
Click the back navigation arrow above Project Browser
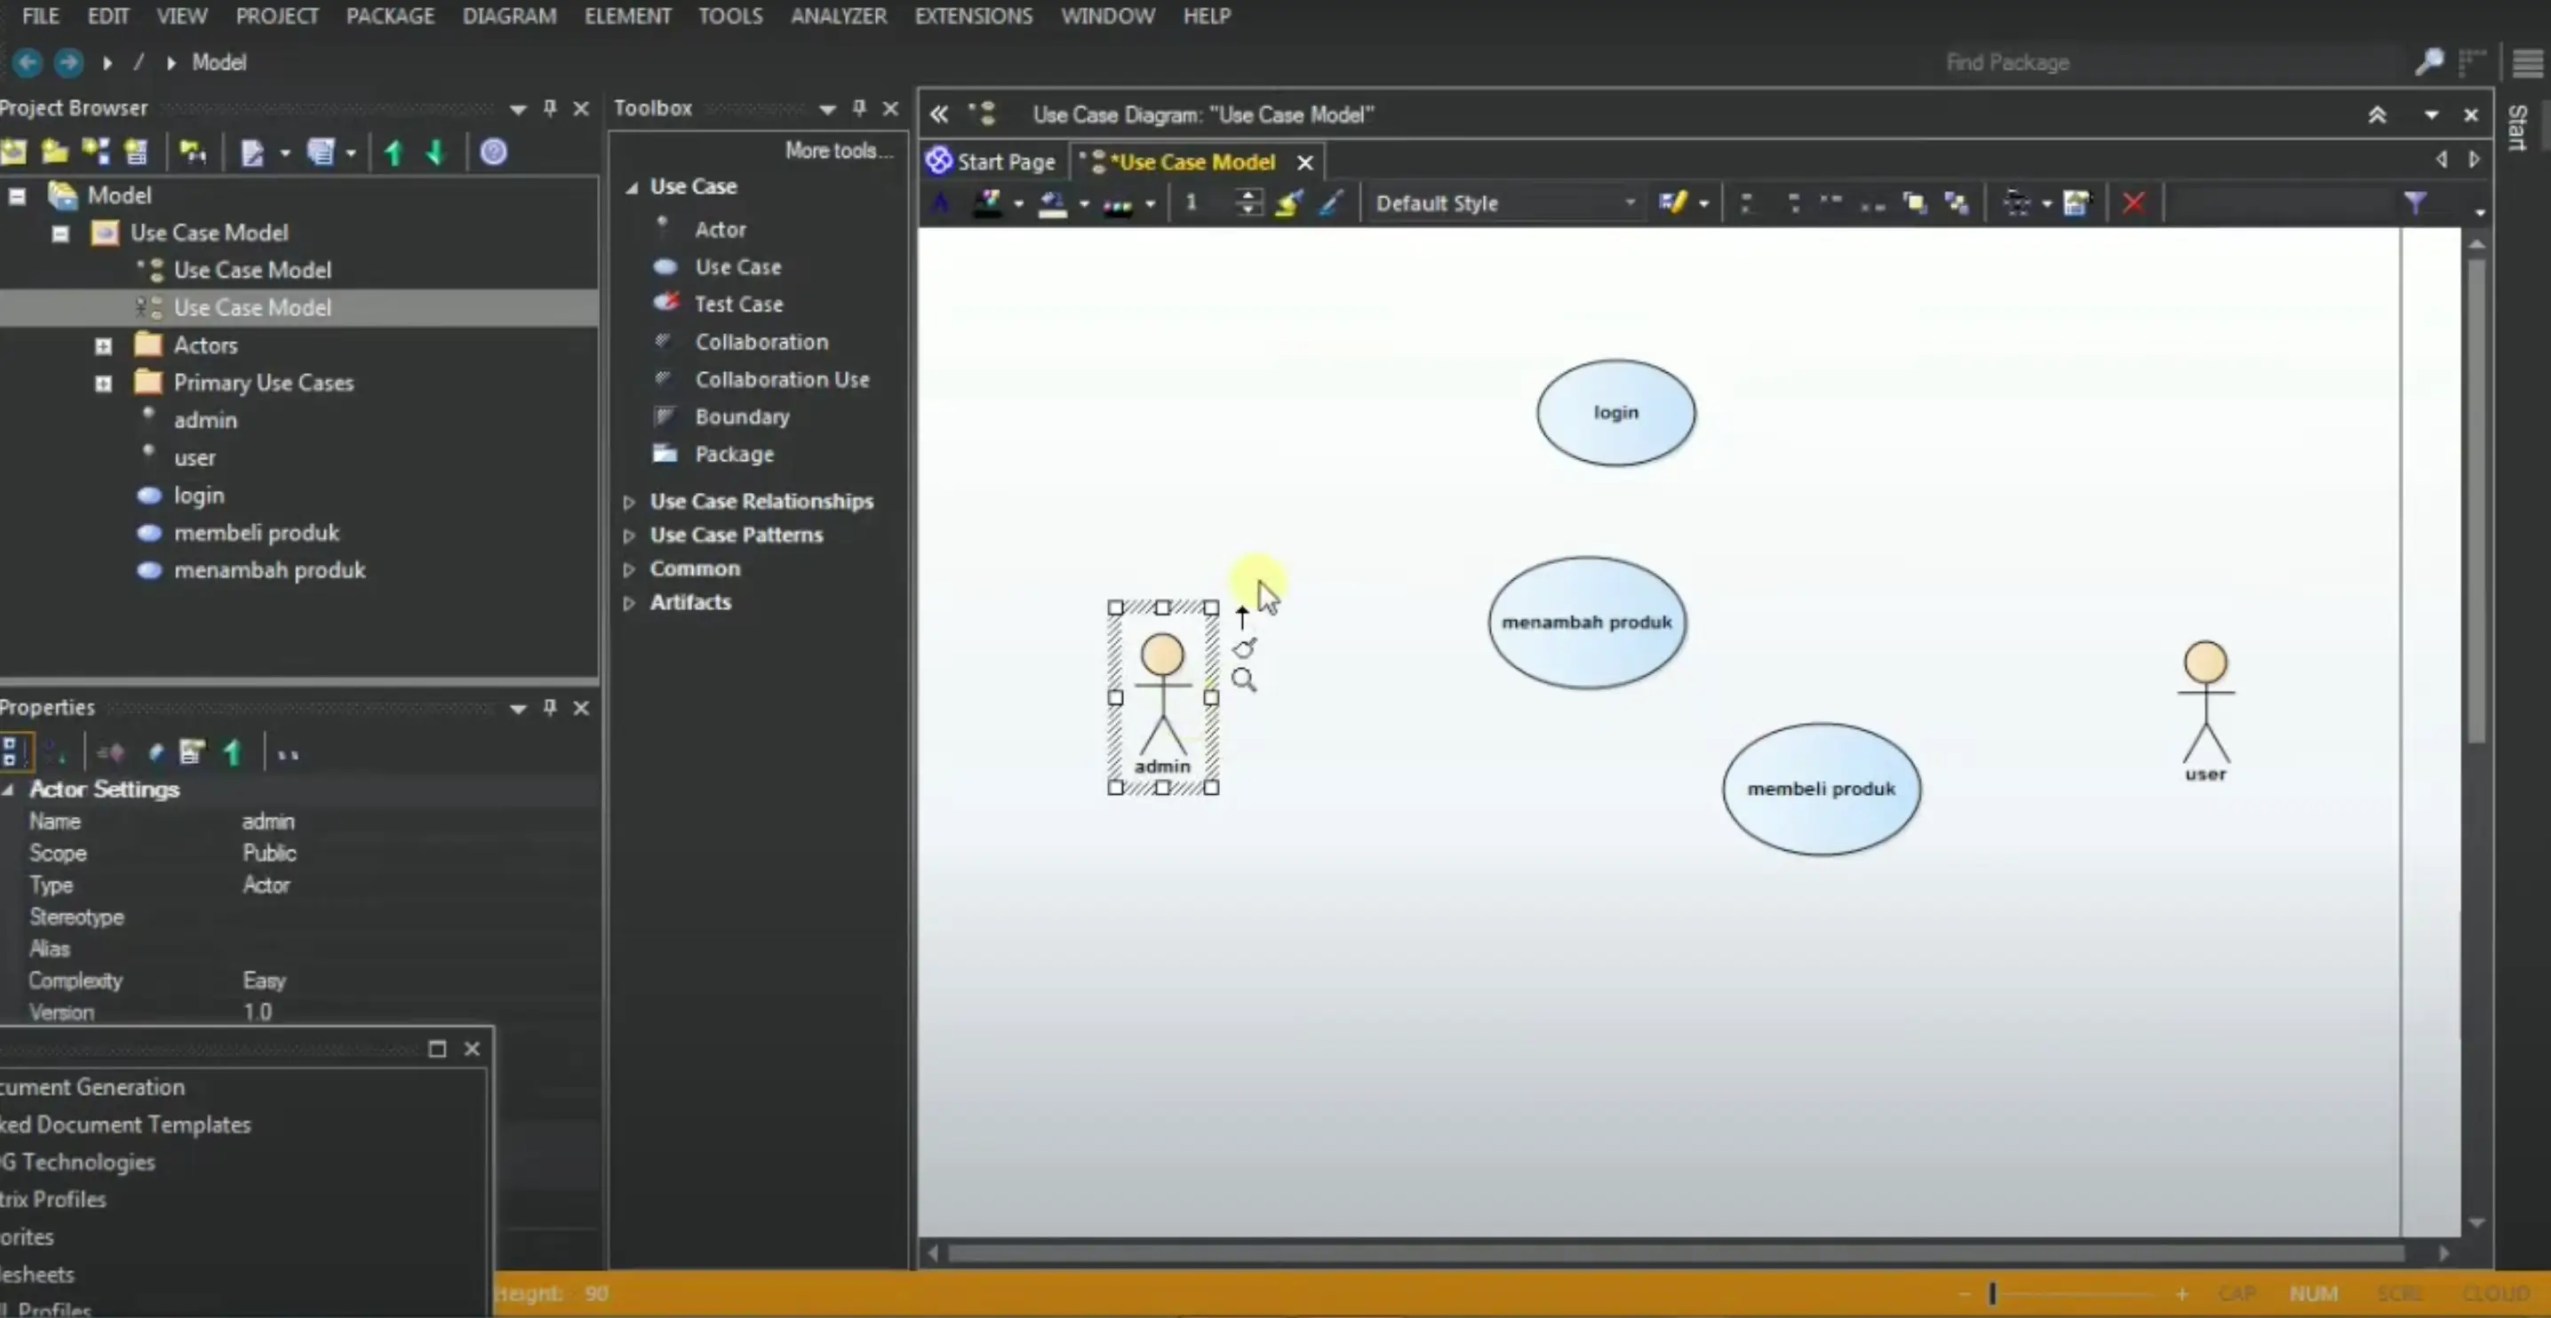coord(27,62)
